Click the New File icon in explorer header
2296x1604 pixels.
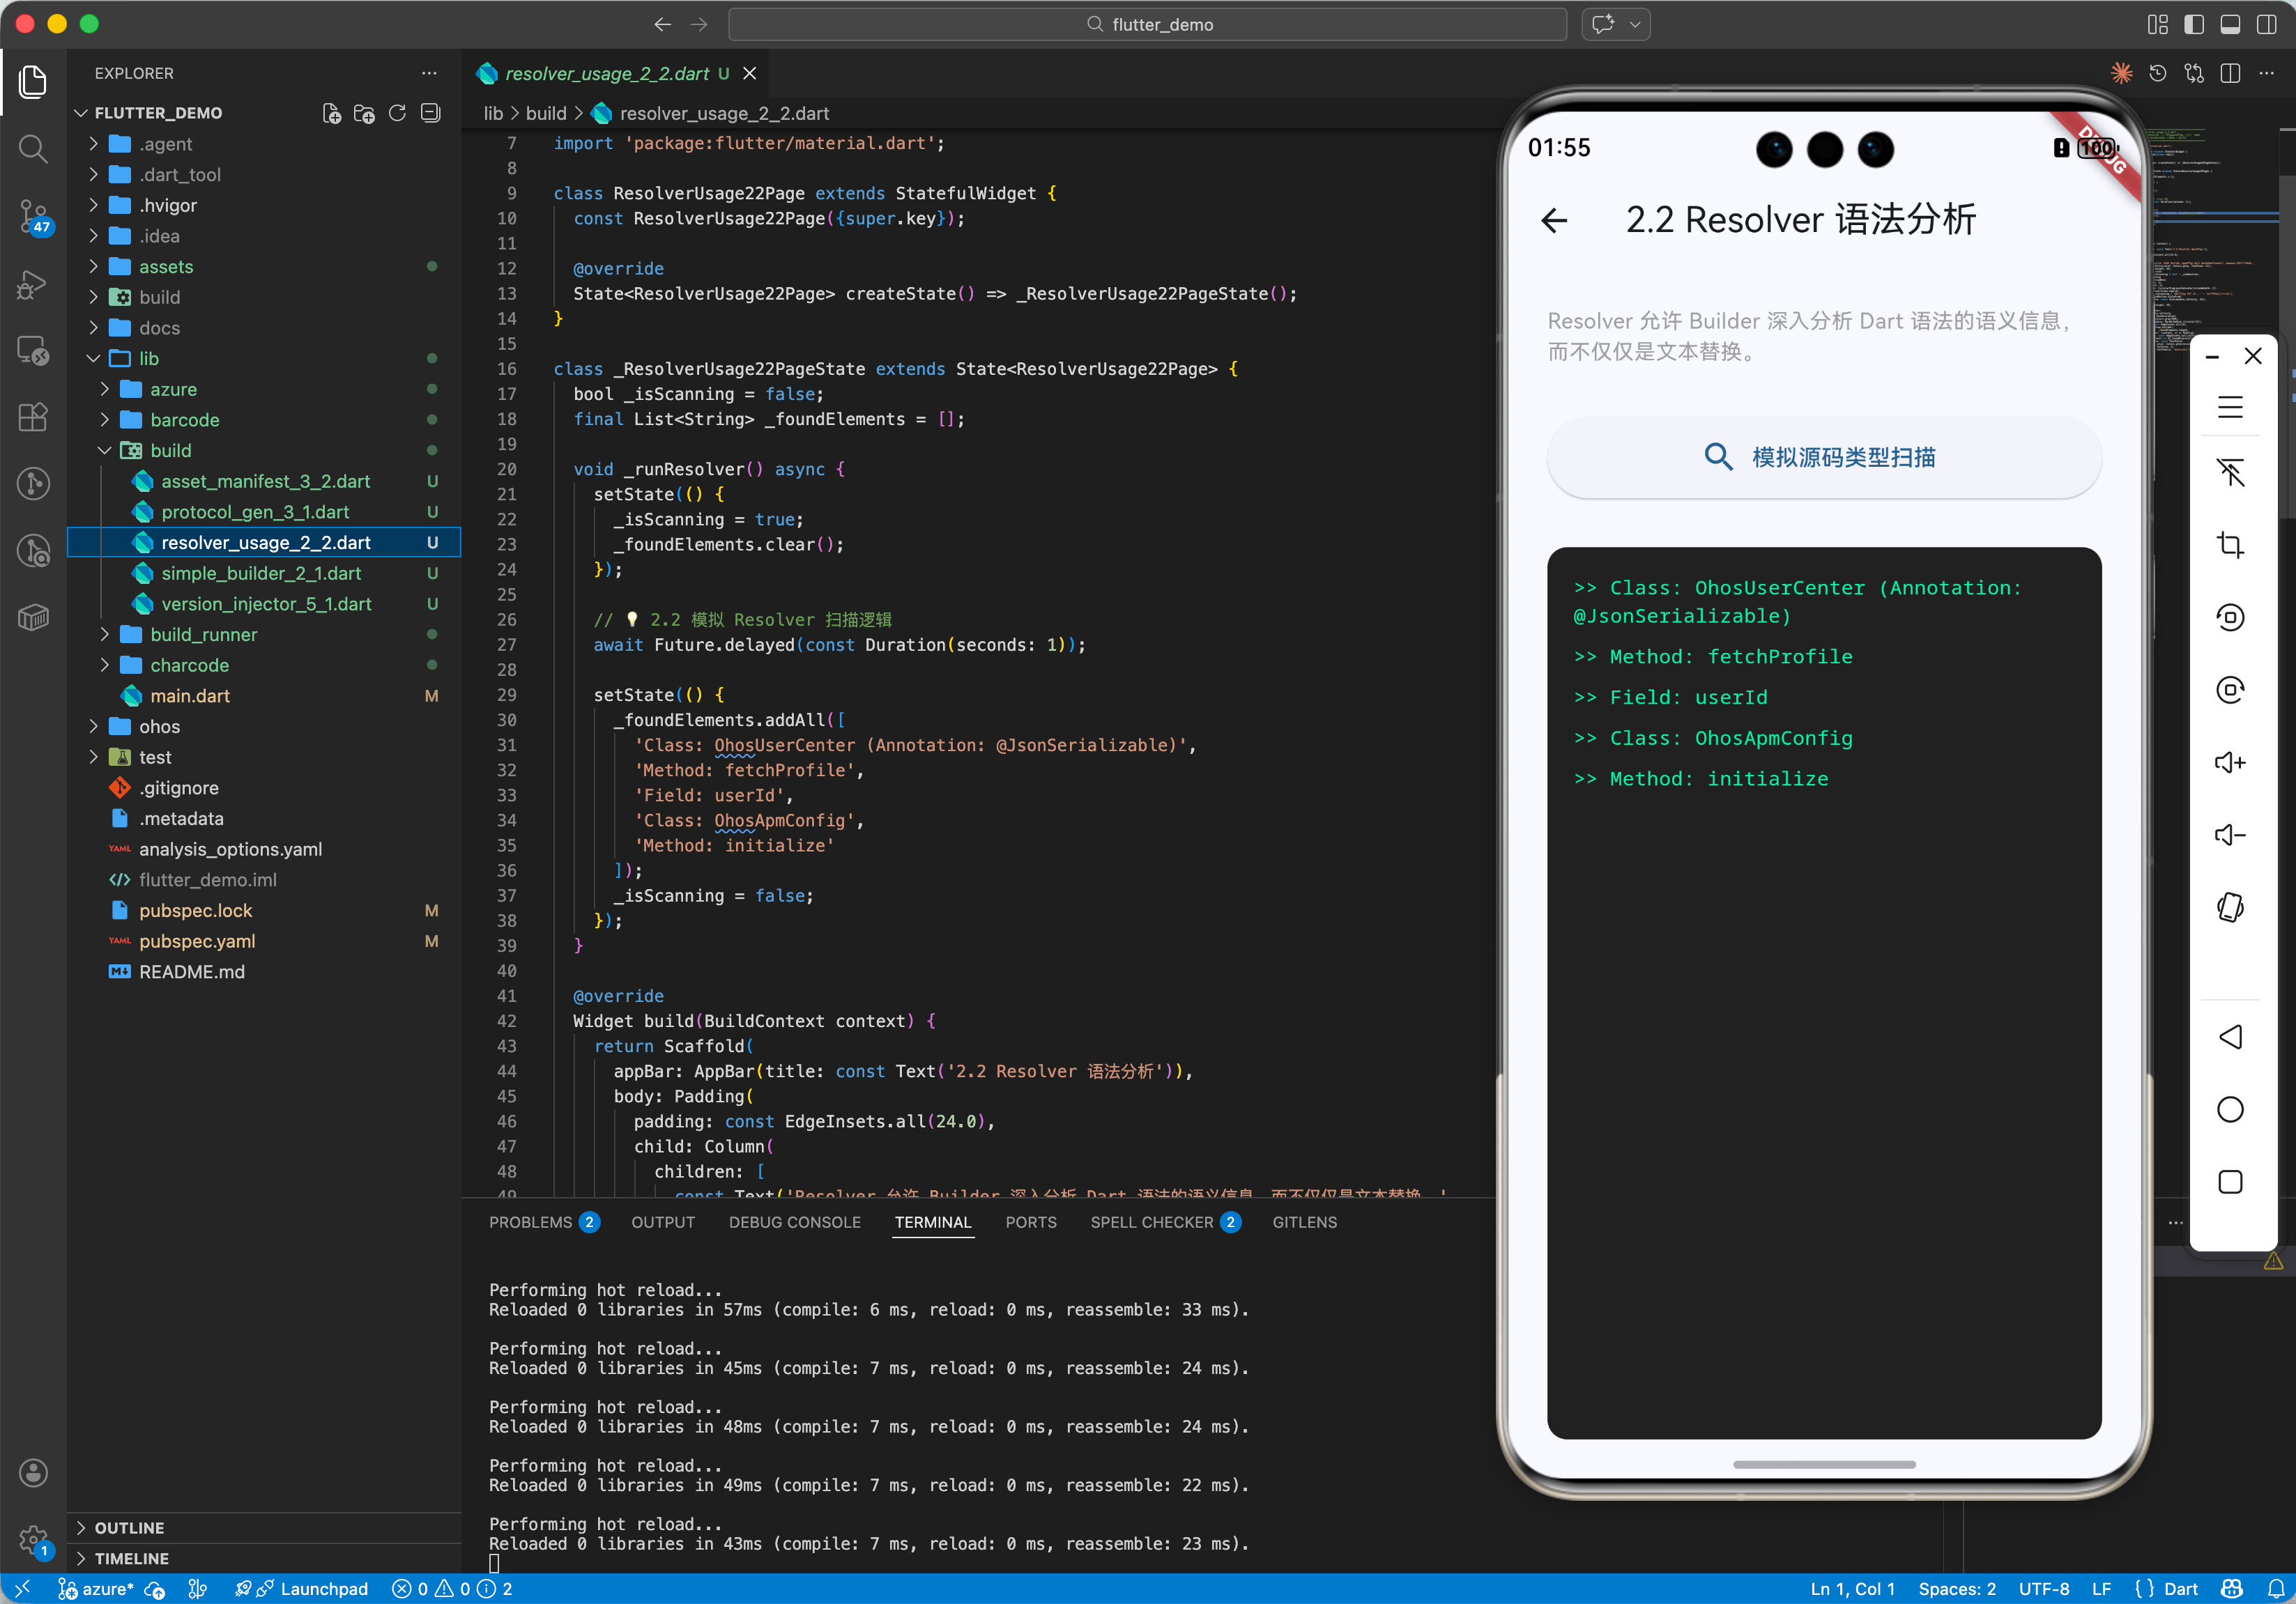point(331,113)
